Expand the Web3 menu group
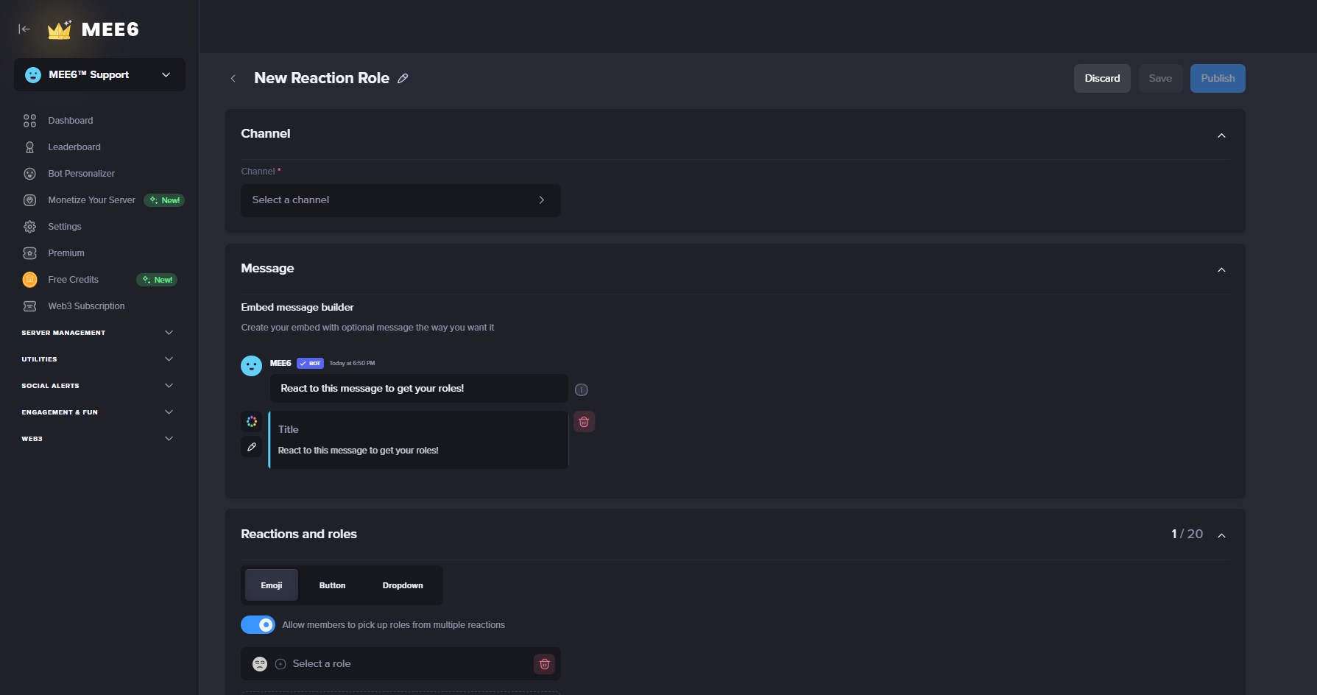1317x695 pixels. click(x=97, y=439)
